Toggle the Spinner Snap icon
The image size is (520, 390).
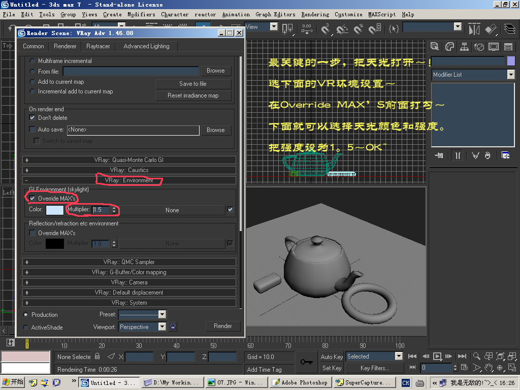[375, 29]
